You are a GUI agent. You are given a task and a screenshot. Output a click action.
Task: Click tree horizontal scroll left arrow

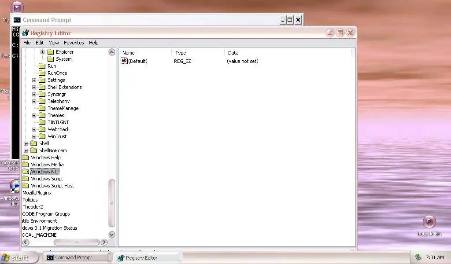click(x=26, y=242)
